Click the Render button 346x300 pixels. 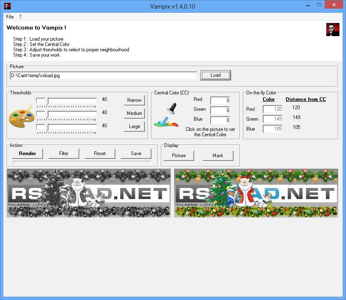pos(27,153)
